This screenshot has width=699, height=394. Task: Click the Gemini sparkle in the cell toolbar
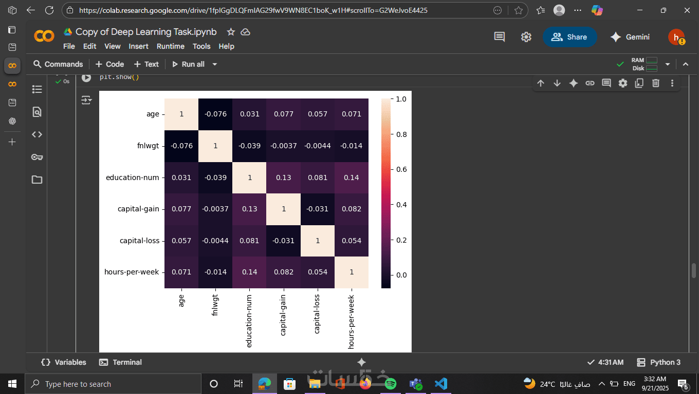pos(574,83)
